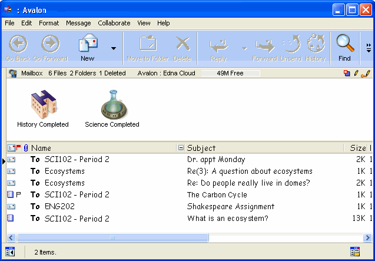
Task: Click the Find magnifying glass icon
Action: click(x=344, y=44)
